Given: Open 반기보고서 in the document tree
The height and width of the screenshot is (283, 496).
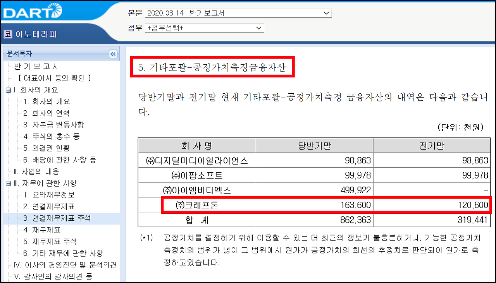Looking at the screenshot, I should 36,67.
